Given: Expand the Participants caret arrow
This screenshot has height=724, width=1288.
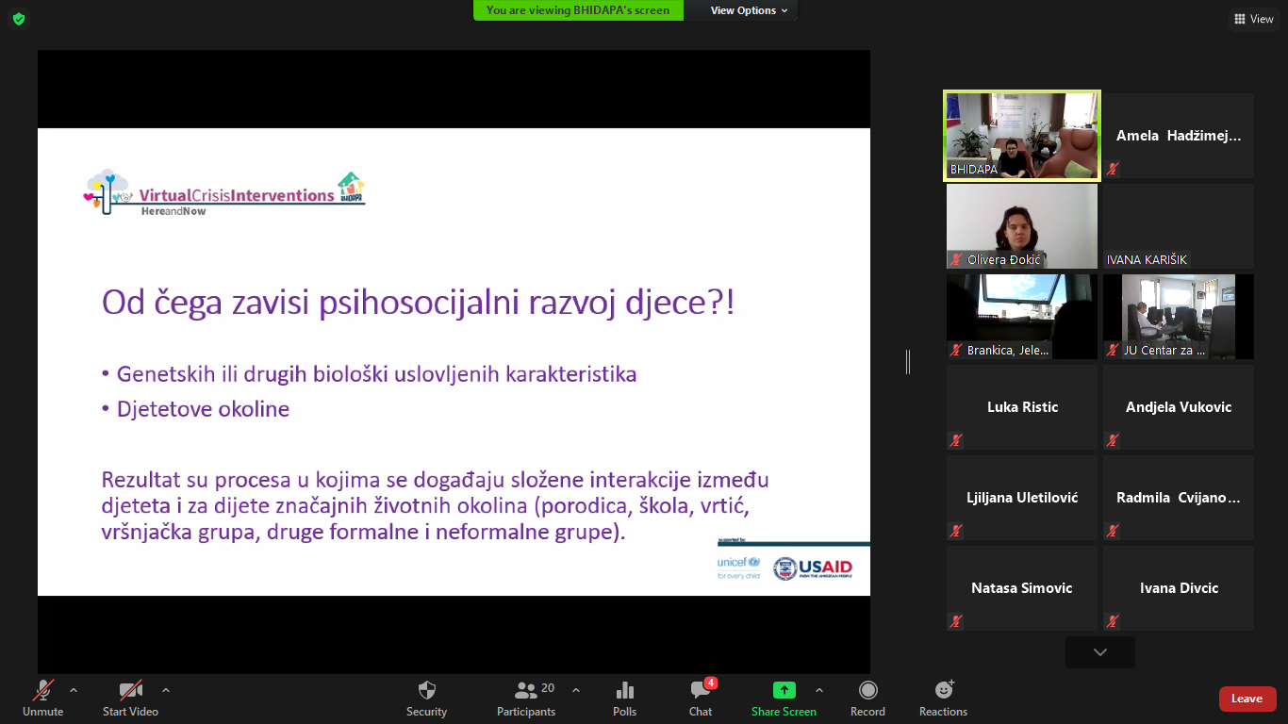Looking at the screenshot, I should pyautogui.click(x=576, y=689).
